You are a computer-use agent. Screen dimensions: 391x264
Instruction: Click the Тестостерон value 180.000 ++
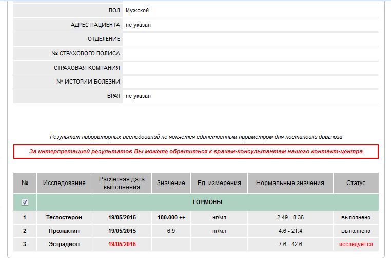click(x=171, y=217)
